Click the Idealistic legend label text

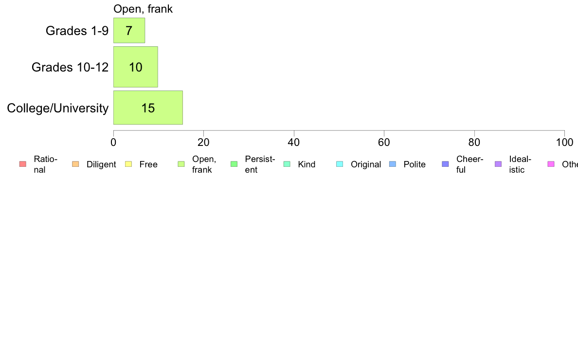[x=520, y=164]
